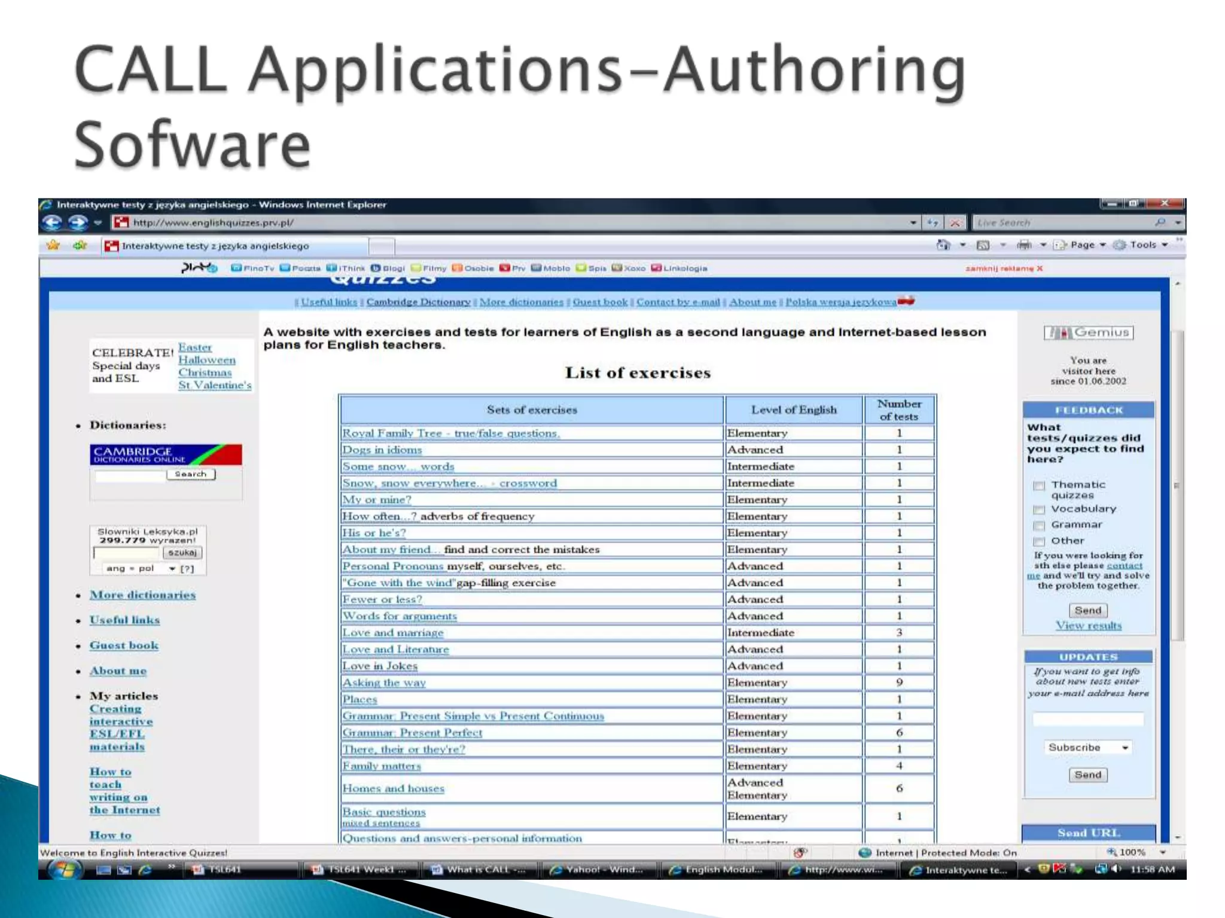Open the Subscribe dropdown

coord(1088,748)
